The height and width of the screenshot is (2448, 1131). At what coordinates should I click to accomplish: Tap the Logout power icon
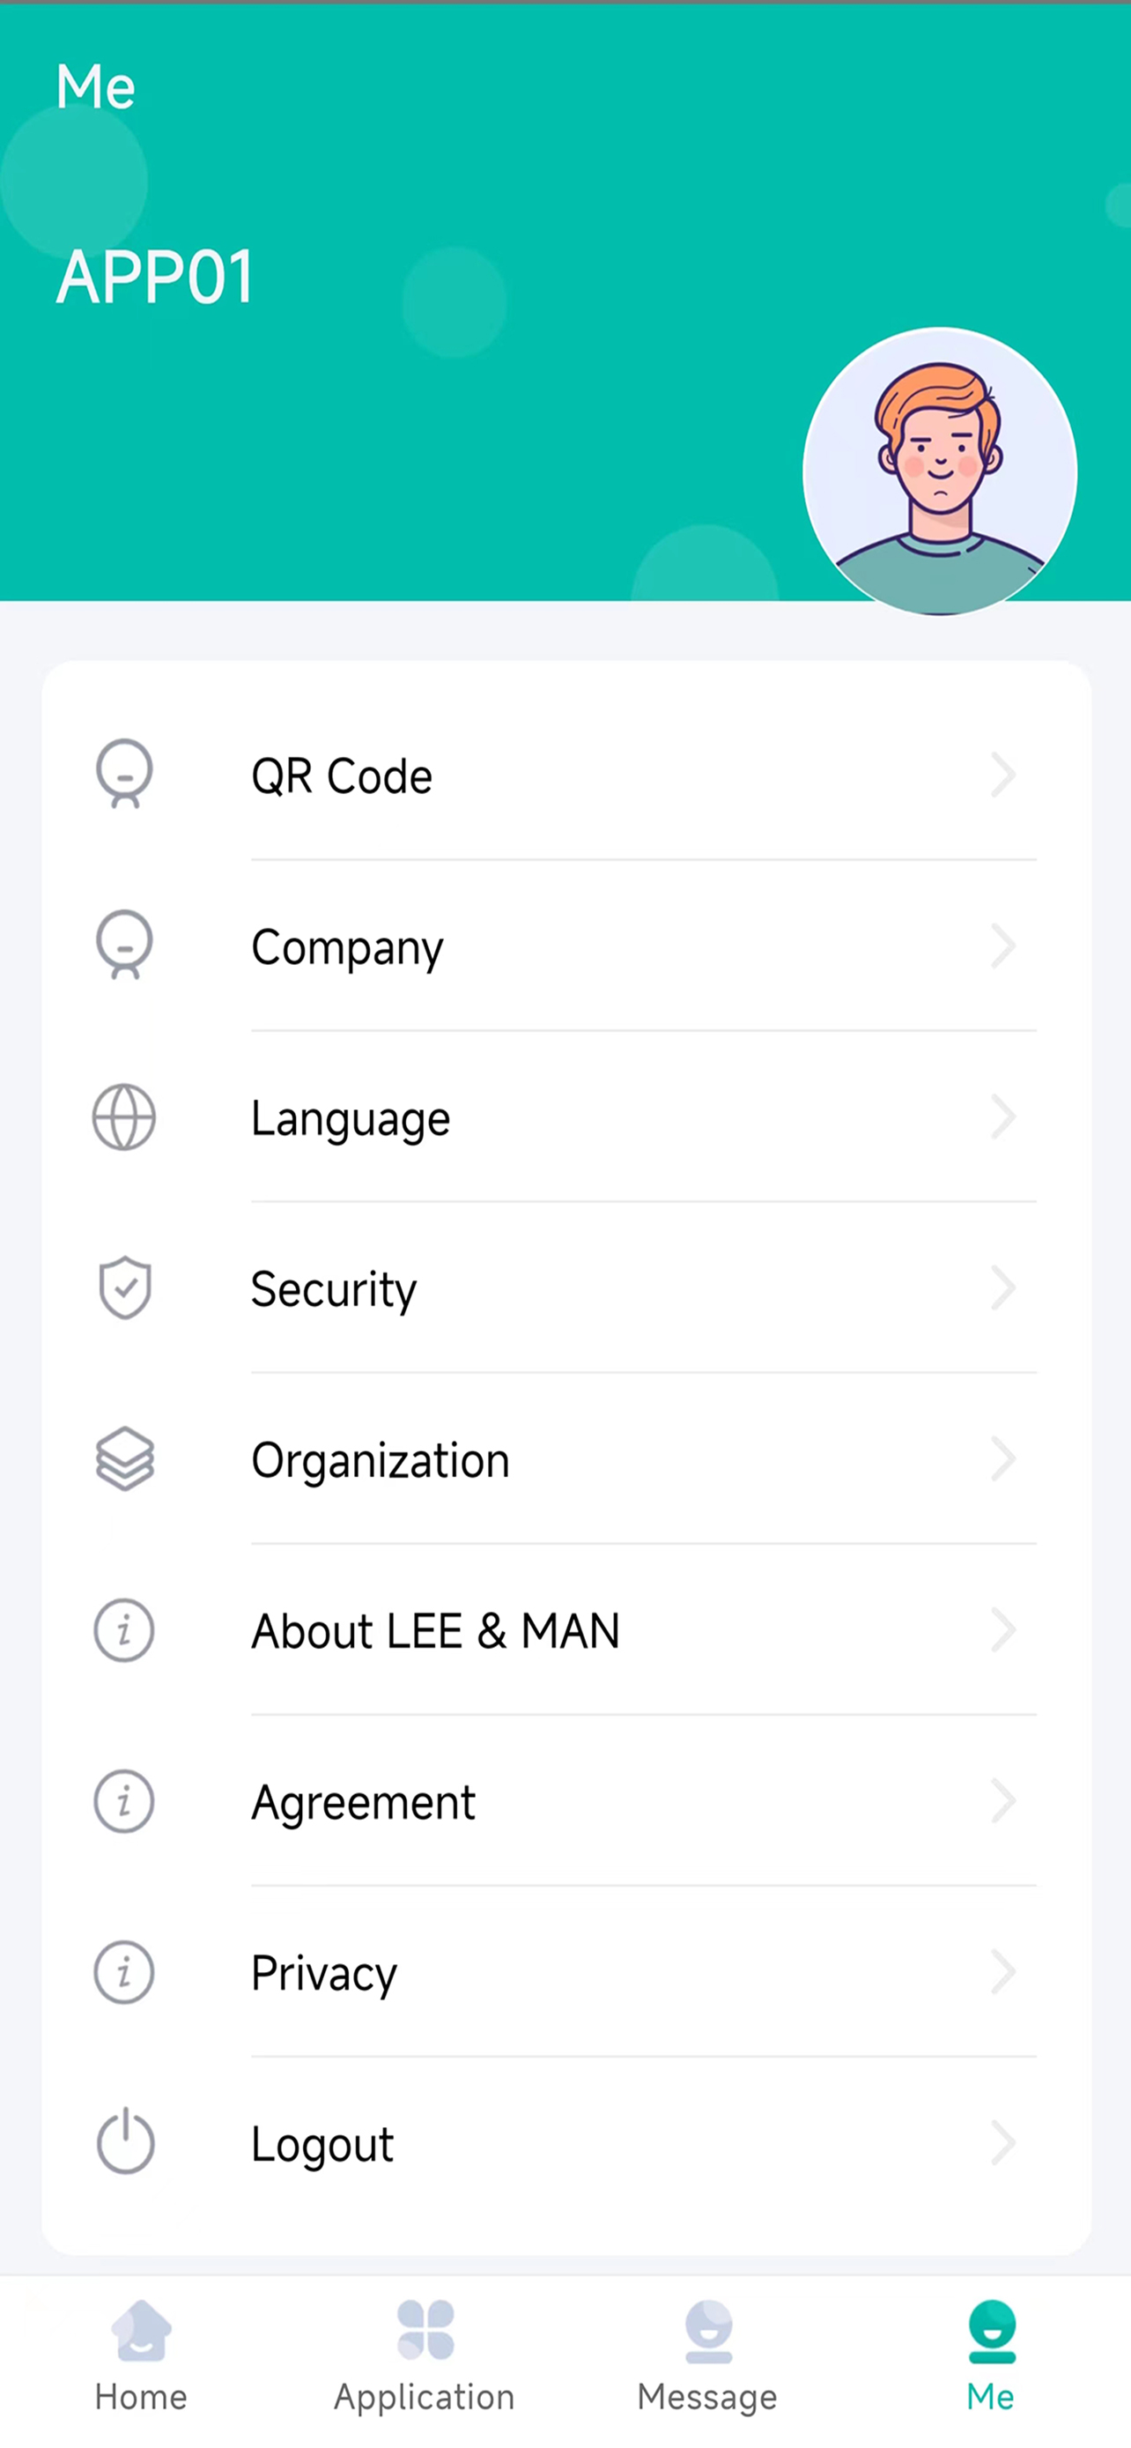[125, 2141]
